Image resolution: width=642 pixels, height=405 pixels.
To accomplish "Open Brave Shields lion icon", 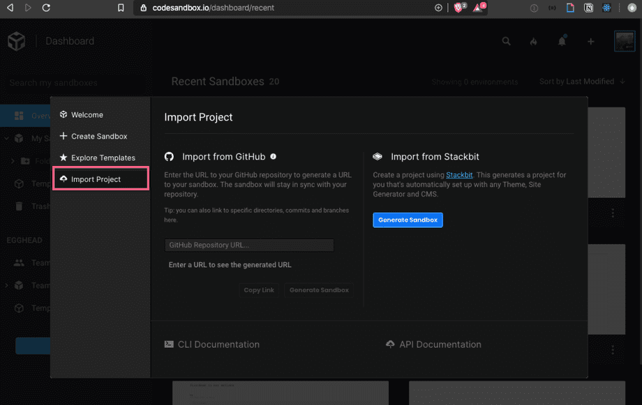I will (458, 8).
